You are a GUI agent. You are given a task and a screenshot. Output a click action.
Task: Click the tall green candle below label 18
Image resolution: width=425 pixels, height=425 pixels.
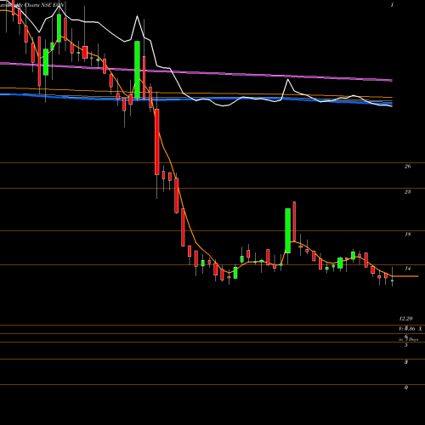[287, 230]
